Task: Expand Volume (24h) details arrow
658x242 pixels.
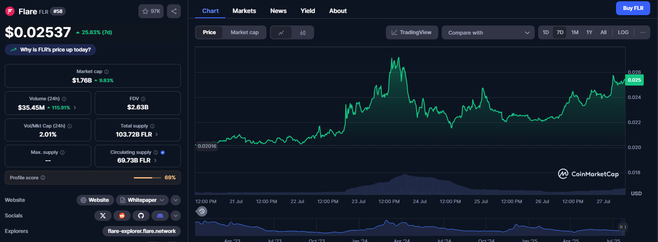Action: 75,107
